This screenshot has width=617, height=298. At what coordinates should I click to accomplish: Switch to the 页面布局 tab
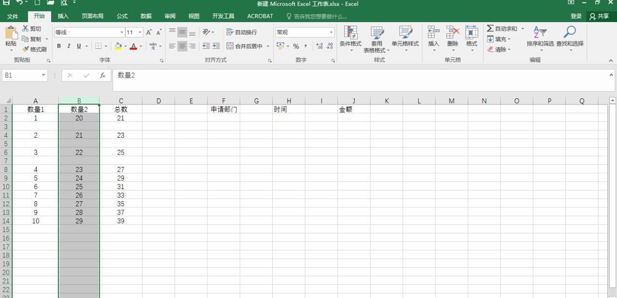tap(93, 16)
